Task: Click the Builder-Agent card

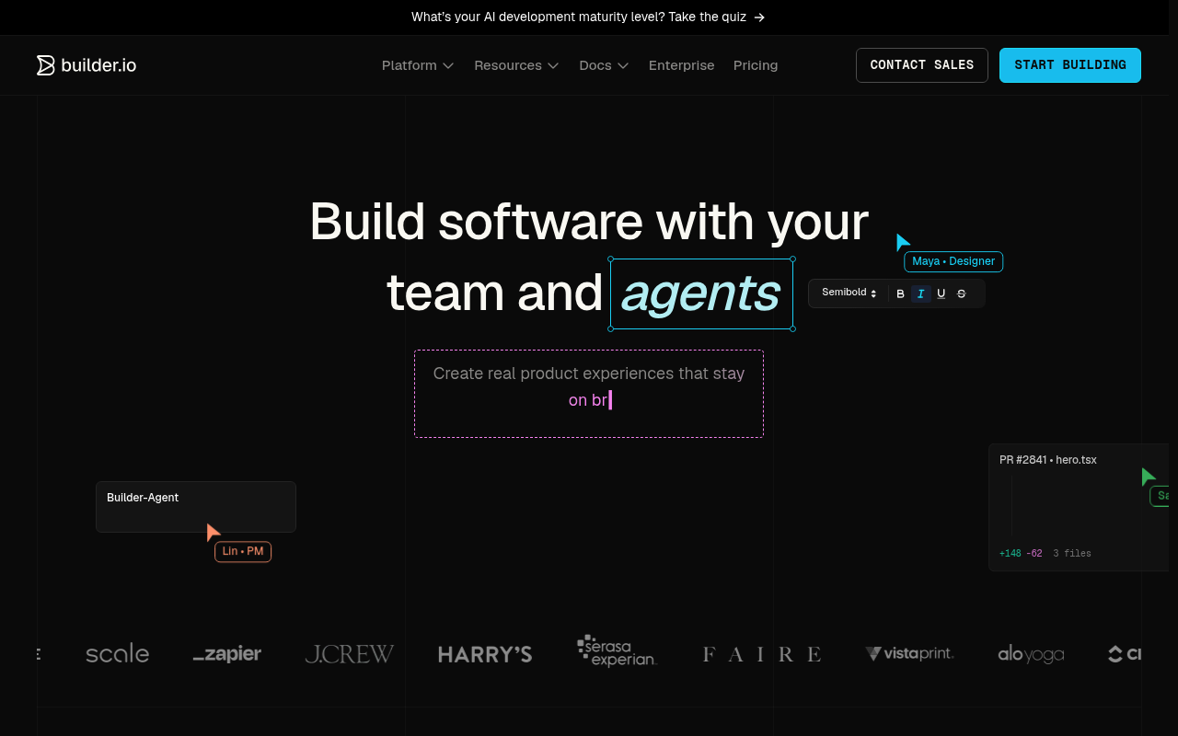Action: (x=196, y=507)
